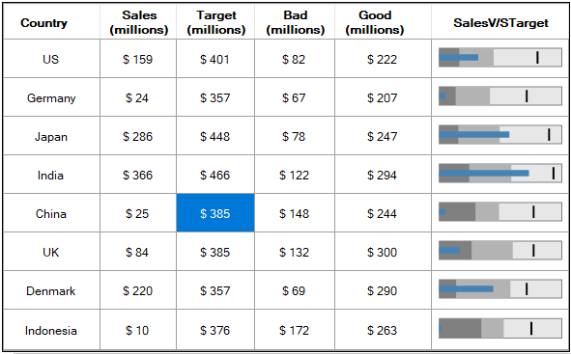Viewport: 571px width, 354px height.
Task: Click the India bullet graph bar
Action: [500, 173]
